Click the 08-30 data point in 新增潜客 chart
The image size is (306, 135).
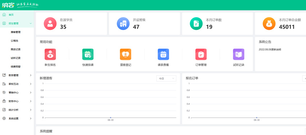click(111, 118)
